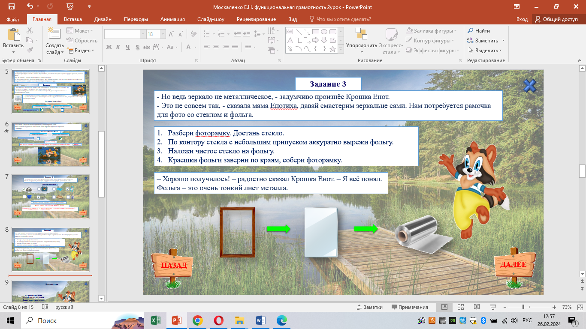Click the Упорядочить arrange icon
The image size is (586, 329).
[x=361, y=34]
